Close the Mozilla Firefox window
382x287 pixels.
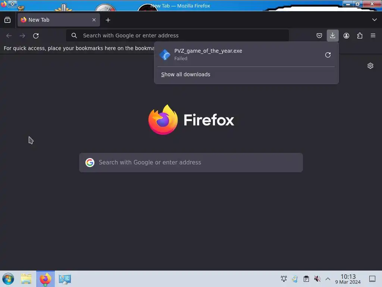pos(372,4)
